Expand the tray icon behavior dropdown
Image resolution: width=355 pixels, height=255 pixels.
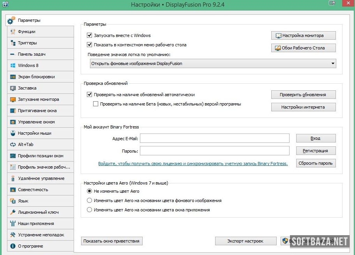tap(332, 63)
